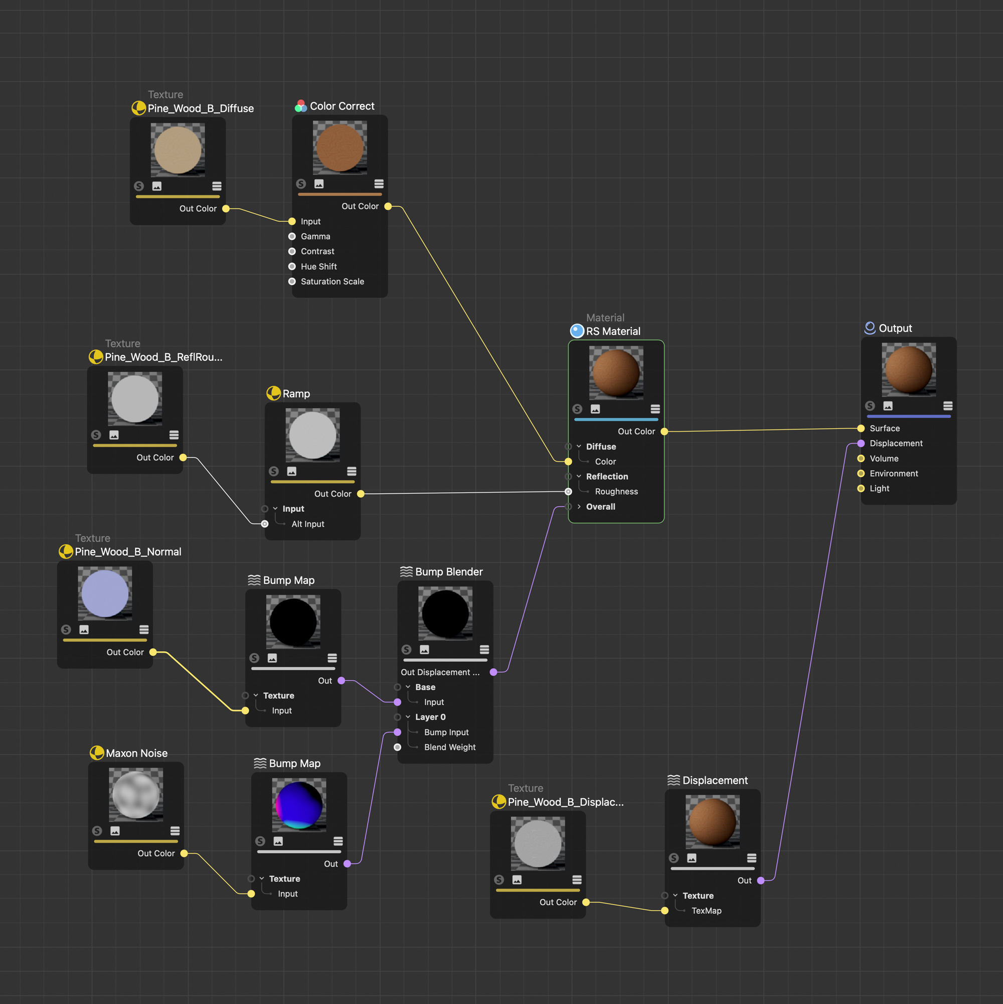Click the solo S icon on RS Material node
This screenshot has width=1003, height=1004.
pos(577,409)
